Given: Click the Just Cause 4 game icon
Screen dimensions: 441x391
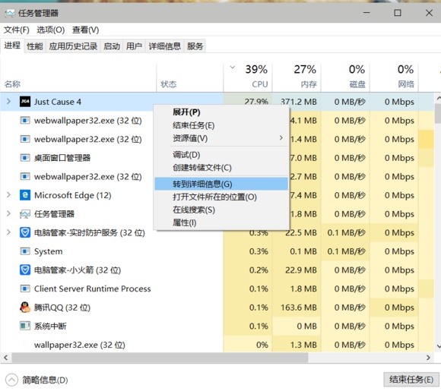Looking at the screenshot, I should click(x=25, y=102).
